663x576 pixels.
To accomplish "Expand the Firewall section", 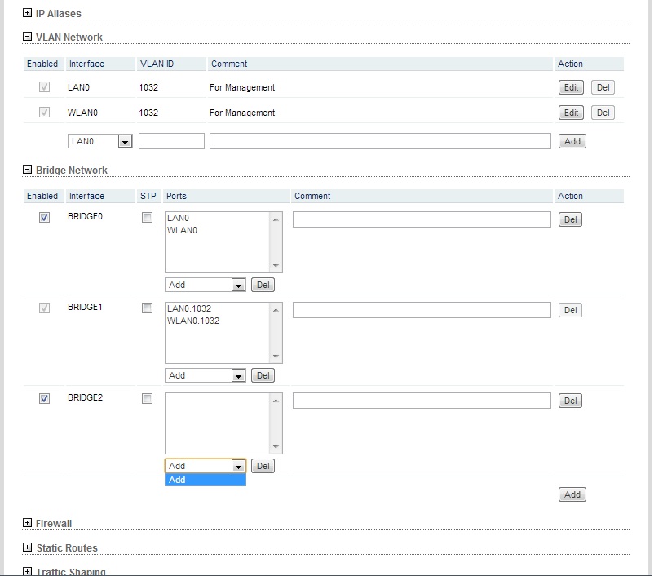I will [27, 523].
